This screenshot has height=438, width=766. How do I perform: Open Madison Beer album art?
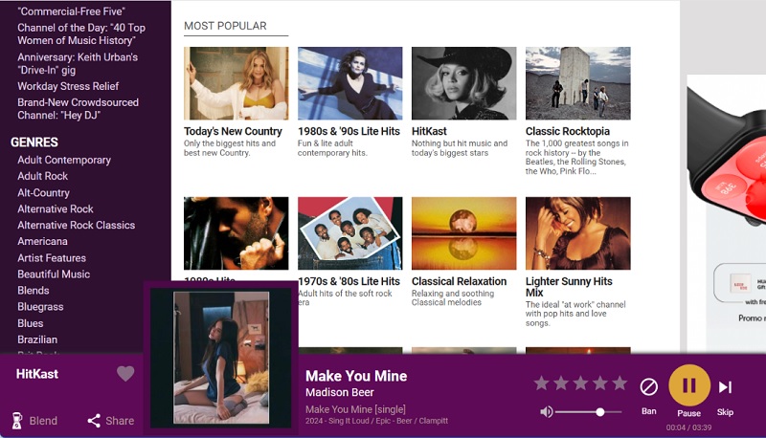221,358
